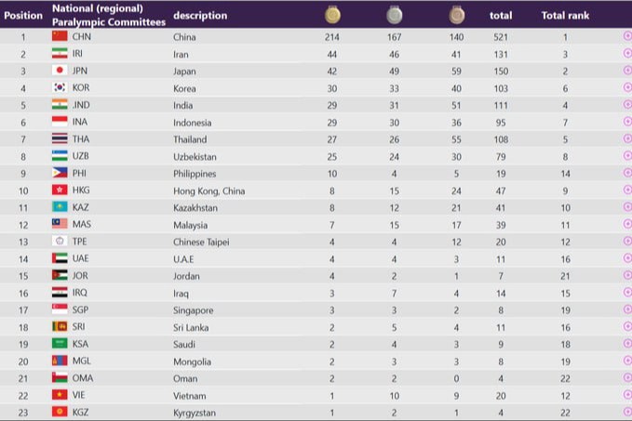Click the Japan flag icon

(60, 71)
